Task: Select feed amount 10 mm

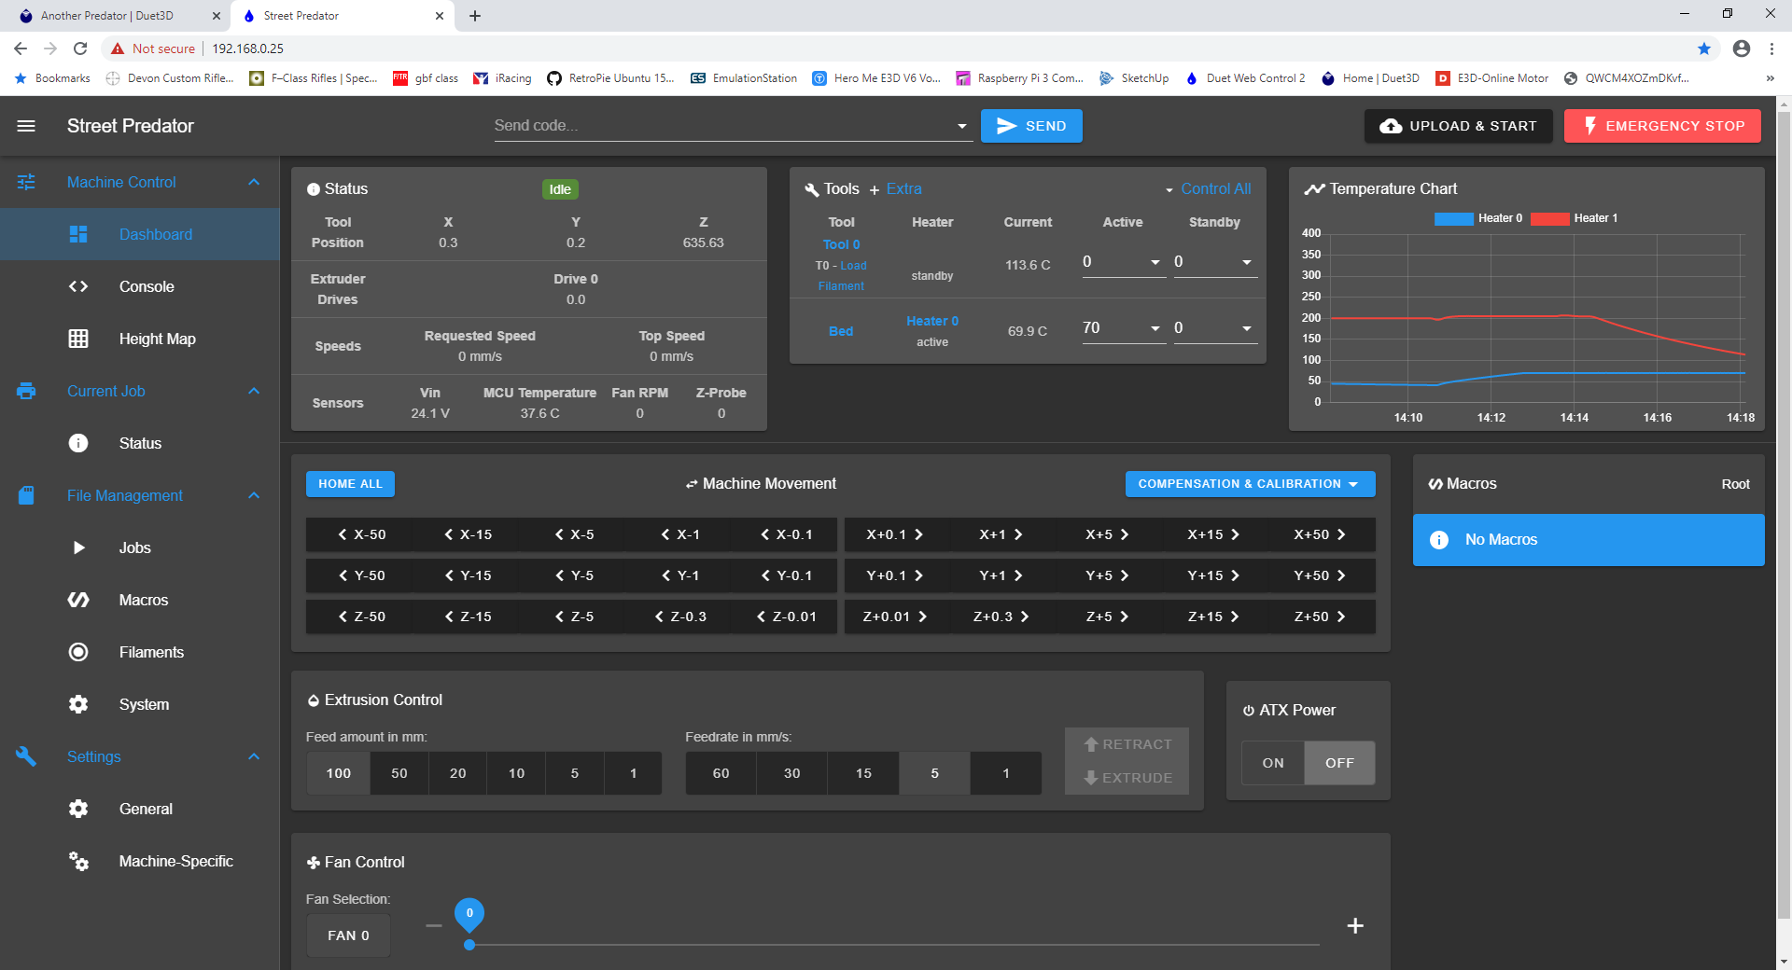Action: [516, 773]
